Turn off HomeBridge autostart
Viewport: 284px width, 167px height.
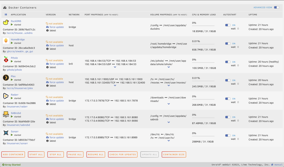(x=228, y=43)
